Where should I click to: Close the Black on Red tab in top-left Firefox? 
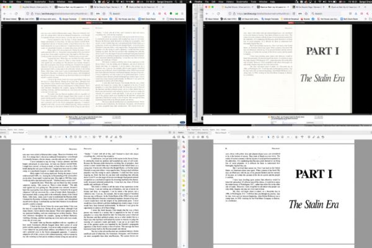pos(86,7)
